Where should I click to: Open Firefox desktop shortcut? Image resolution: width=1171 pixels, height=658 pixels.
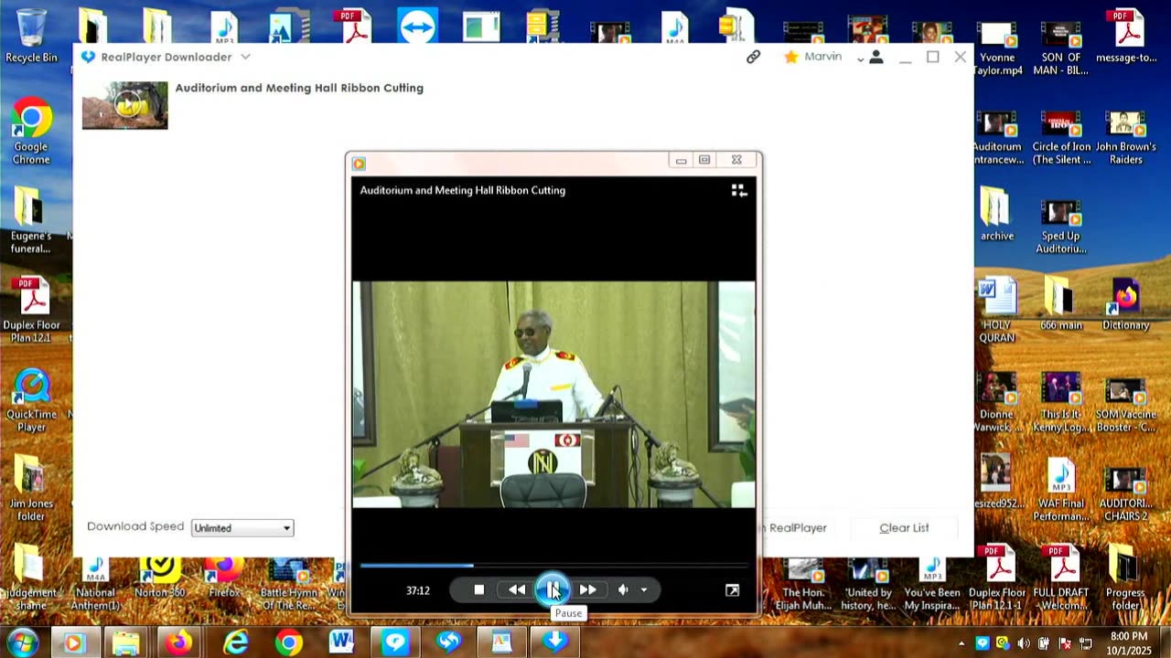[224, 578]
